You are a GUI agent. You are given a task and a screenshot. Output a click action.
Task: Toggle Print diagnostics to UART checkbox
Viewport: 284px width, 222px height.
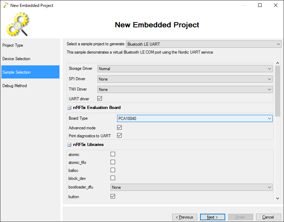tap(119, 136)
